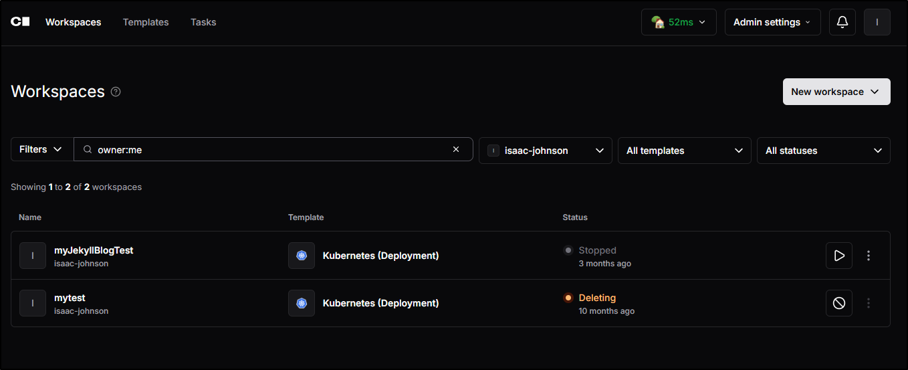Click into the workspace search field
The height and width of the screenshot is (370, 908).
click(267, 149)
